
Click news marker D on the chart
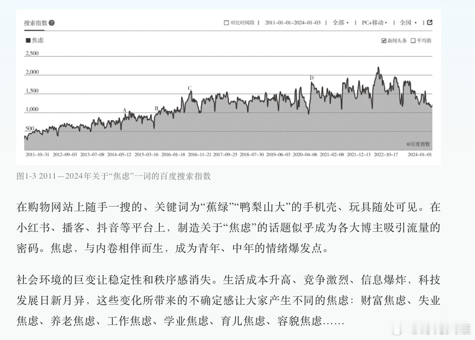coord(312,78)
